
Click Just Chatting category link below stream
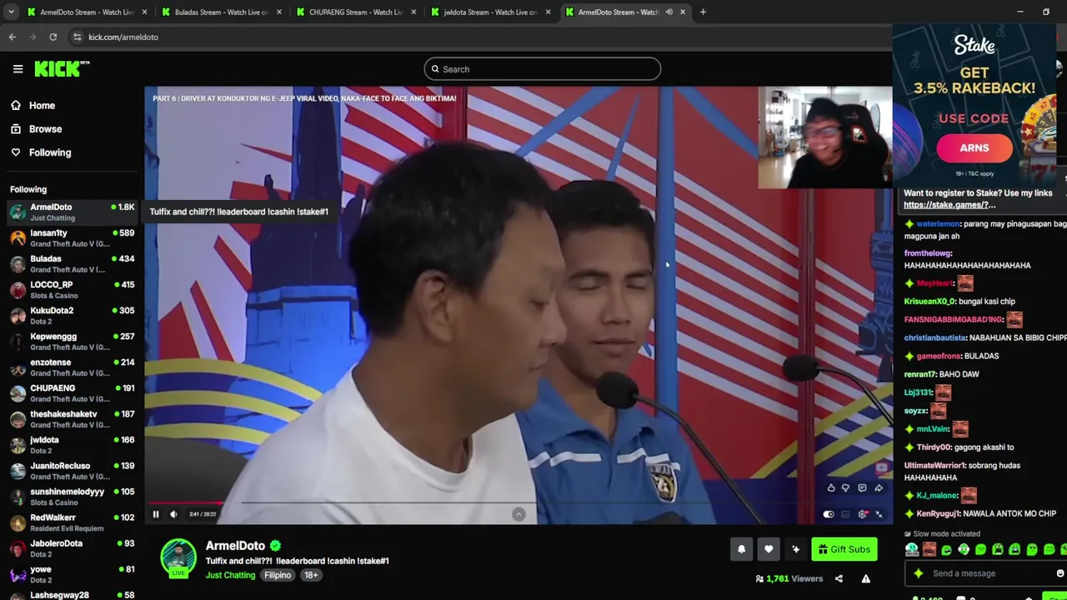[231, 575]
